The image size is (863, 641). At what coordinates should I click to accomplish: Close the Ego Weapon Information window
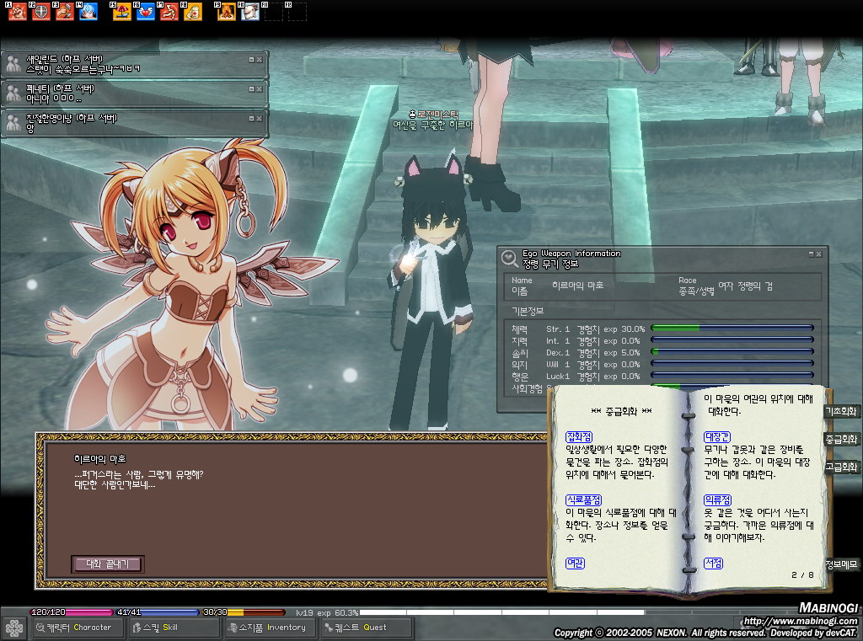(819, 254)
